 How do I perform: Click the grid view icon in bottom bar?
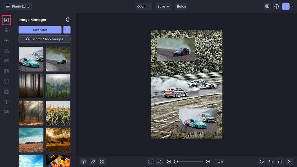102,162
